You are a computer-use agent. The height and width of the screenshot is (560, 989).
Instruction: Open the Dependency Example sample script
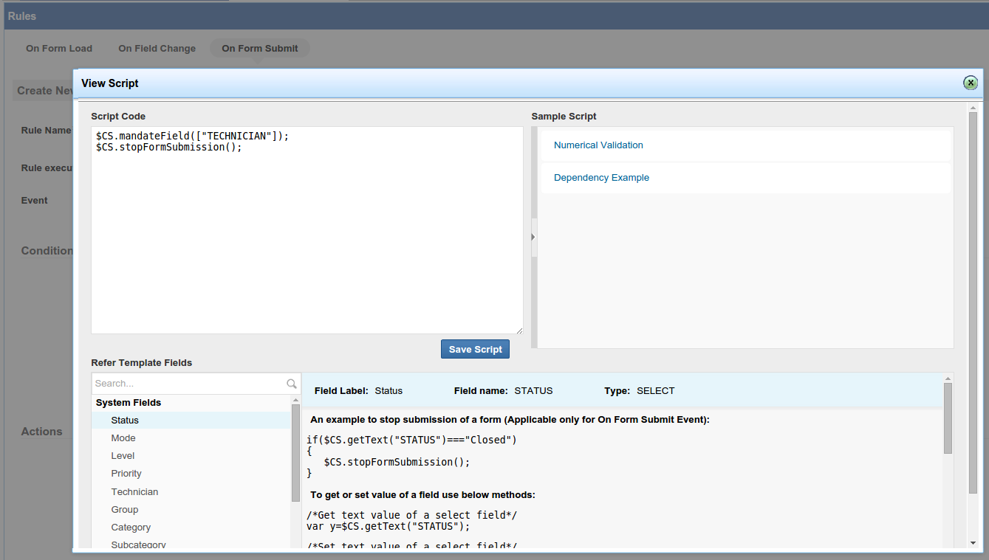coord(601,178)
